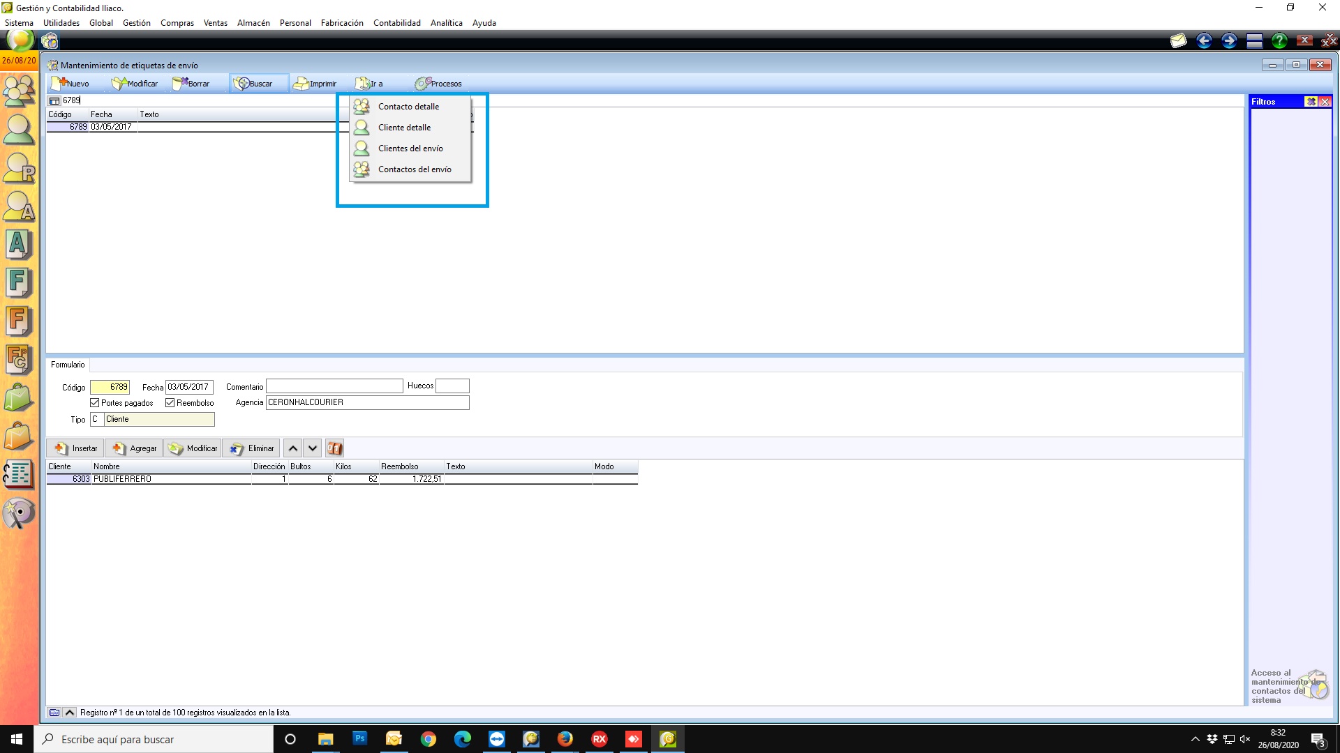Click the tile windows icon
1340x753 pixels.
click(1254, 41)
